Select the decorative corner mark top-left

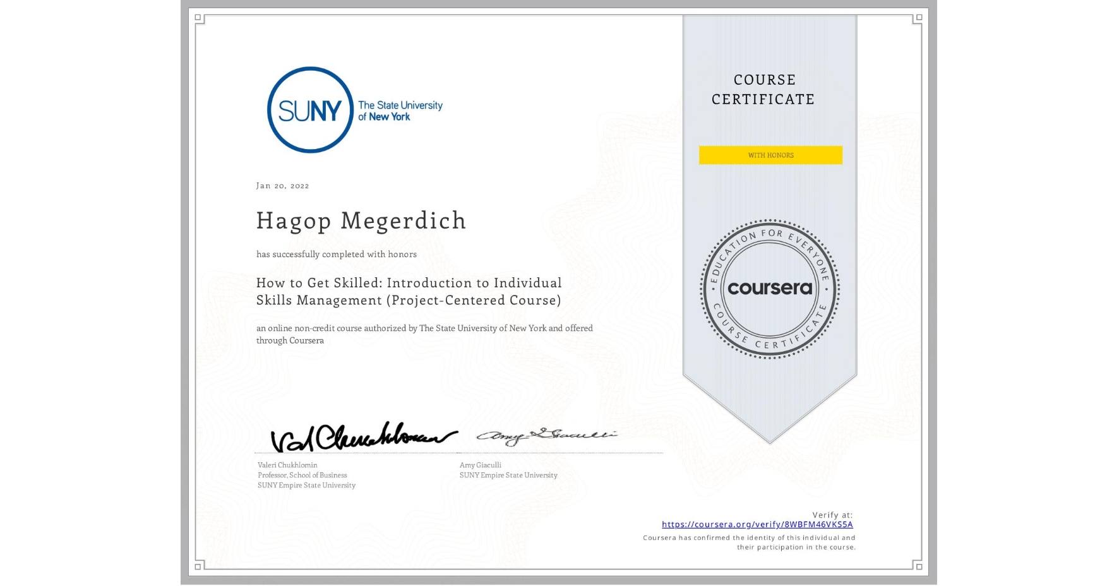(198, 18)
